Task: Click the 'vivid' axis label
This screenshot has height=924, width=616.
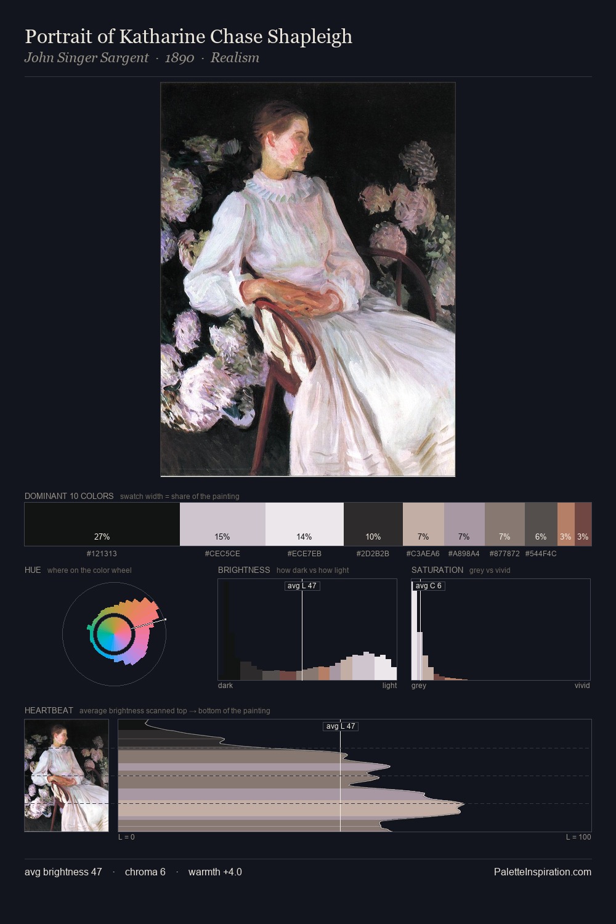Action: pyautogui.click(x=582, y=686)
